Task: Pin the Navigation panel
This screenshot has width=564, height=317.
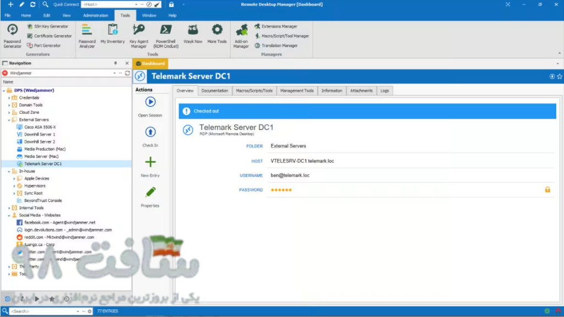Action: coord(116,63)
